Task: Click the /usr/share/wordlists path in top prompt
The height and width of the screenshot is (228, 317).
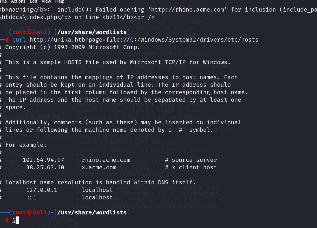Action: (92, 32)
